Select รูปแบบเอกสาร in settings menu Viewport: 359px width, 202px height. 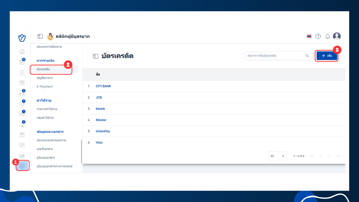click(46, 157)
